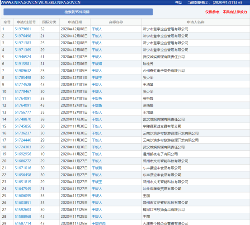Viewport: 250px width, 225px height.
Task: Open trademark name link in row 14
Action: pos(97,119)
